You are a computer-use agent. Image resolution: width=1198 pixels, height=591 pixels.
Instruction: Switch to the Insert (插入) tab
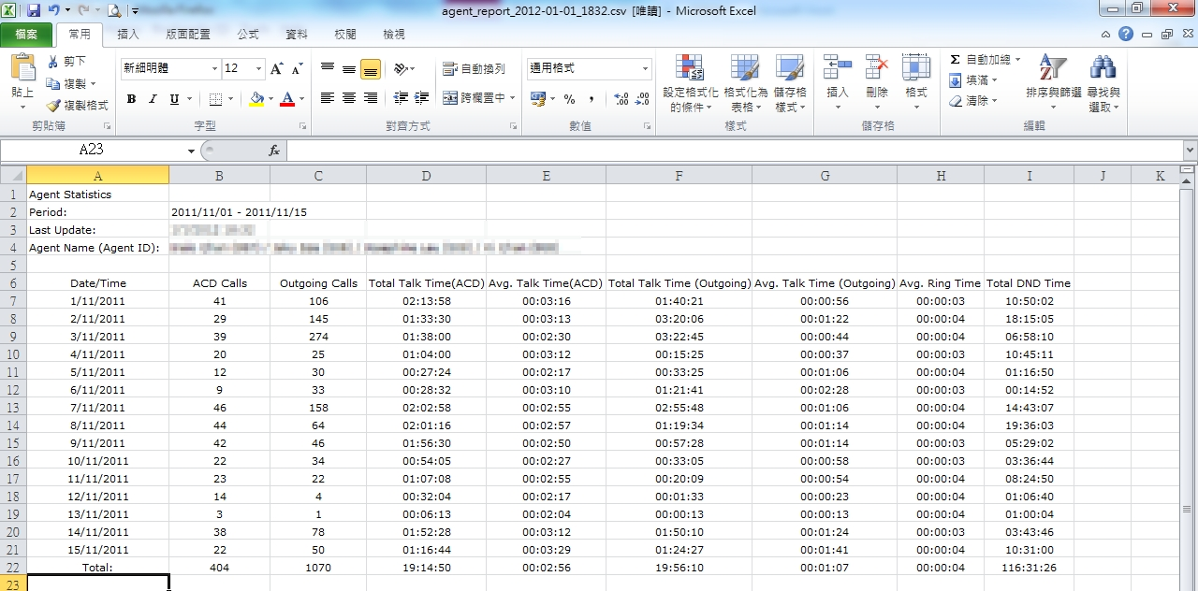128,35
